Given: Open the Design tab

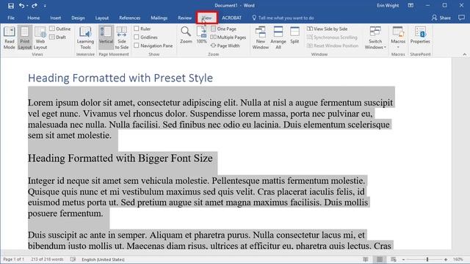Looking at the screenshot, I should point(78,18).
